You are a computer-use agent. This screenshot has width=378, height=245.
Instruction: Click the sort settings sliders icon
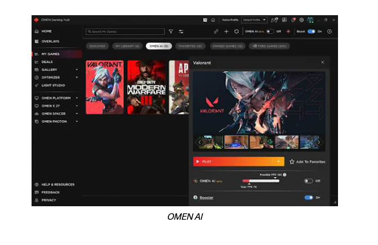click(x=181, y=31)
